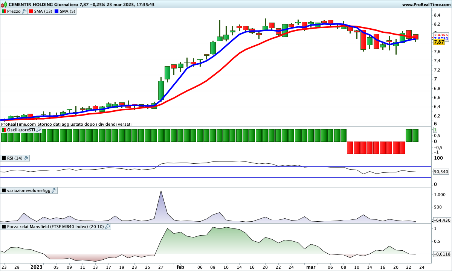This screenshot has width=452, height=271.
Task: Open the www.ProRealTime.com link
Action: [x=426, y=5]
